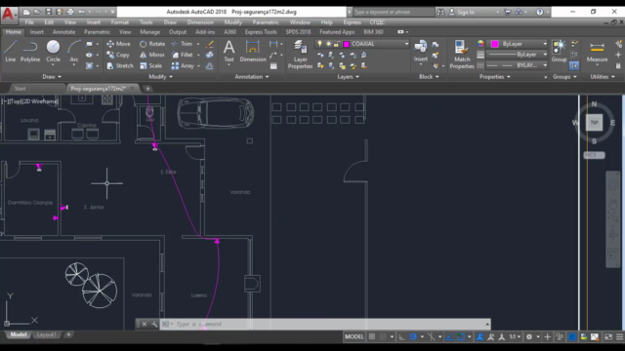Click the Array tool
The image size is (625, 351).
[183, 65]
